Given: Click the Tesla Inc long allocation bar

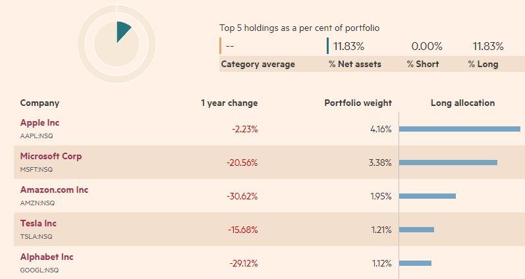Looking at the screenshot, I should tap(416, 230).
